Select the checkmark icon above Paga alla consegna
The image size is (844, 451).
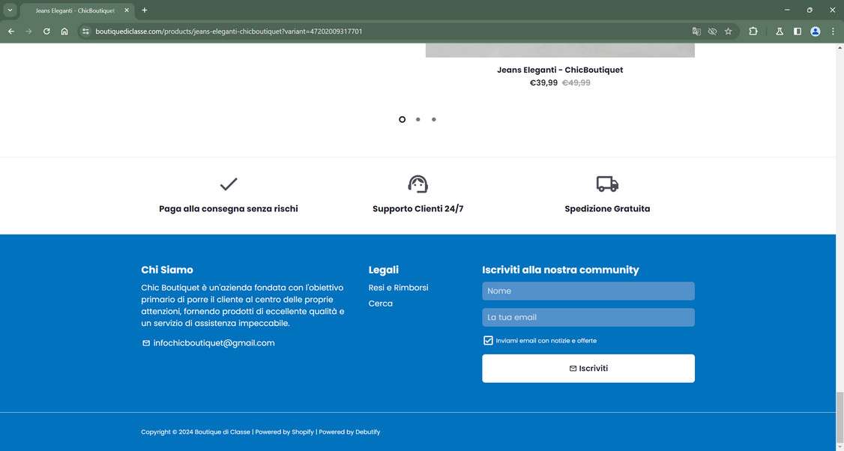[227, 184]
